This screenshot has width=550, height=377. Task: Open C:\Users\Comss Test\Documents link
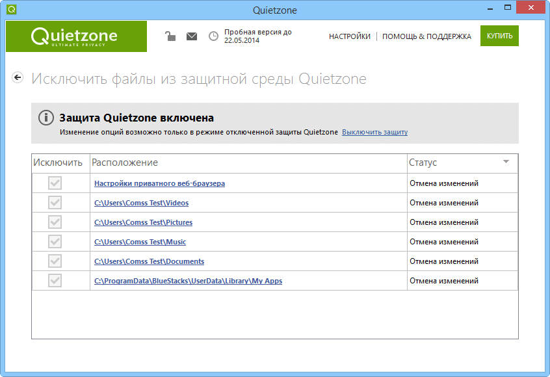pos(149,261)
